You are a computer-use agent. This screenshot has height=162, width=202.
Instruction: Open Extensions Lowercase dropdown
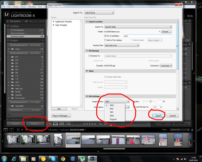pyautogui.click(x=166, y=65)
